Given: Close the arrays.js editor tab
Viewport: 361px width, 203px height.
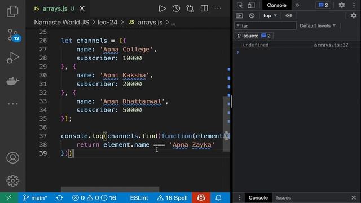Looking at the screenshot, I should (x=82, y=8).
